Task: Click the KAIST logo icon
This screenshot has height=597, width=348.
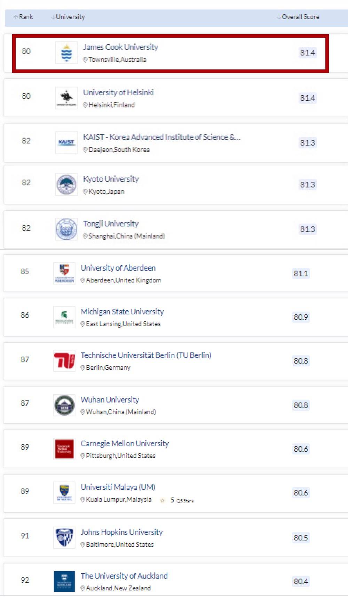Action: click(66, 142)
